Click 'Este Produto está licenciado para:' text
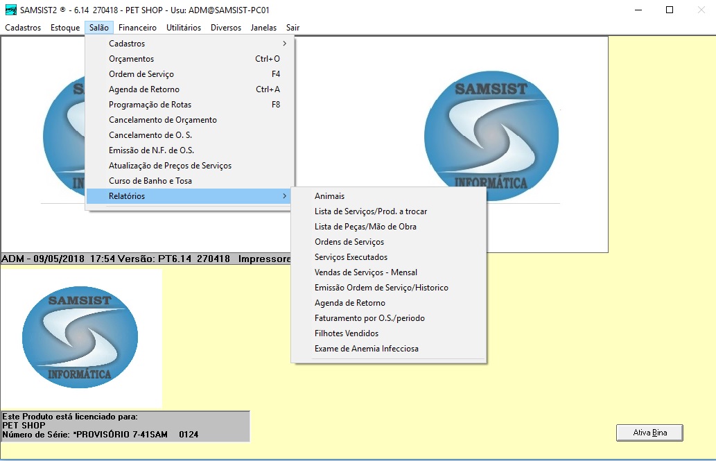716x461 pixels. (70, 416)
